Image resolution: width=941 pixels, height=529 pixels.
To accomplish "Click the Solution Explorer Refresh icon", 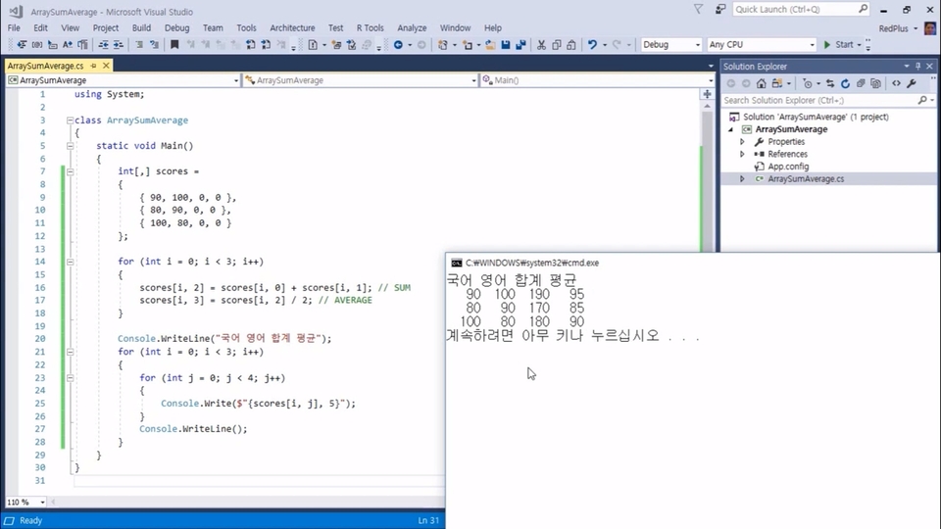I will tap(845, 84).
